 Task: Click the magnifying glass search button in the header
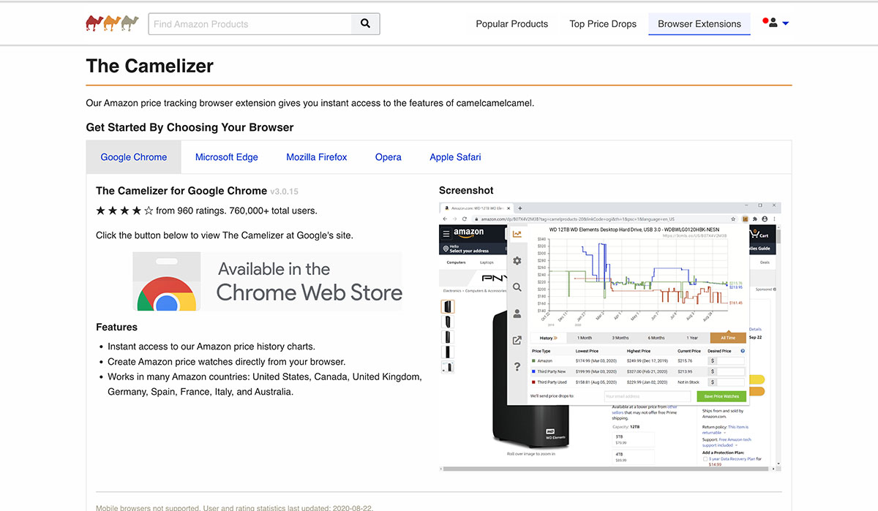[365, 23]
